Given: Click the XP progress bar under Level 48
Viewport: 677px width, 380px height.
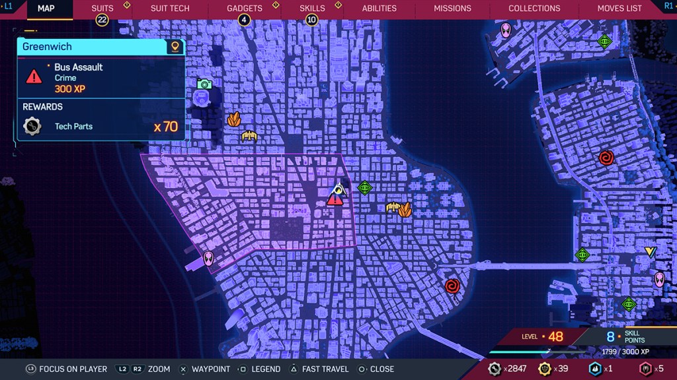Looking at the screenshot, I should tap(538, 352).
